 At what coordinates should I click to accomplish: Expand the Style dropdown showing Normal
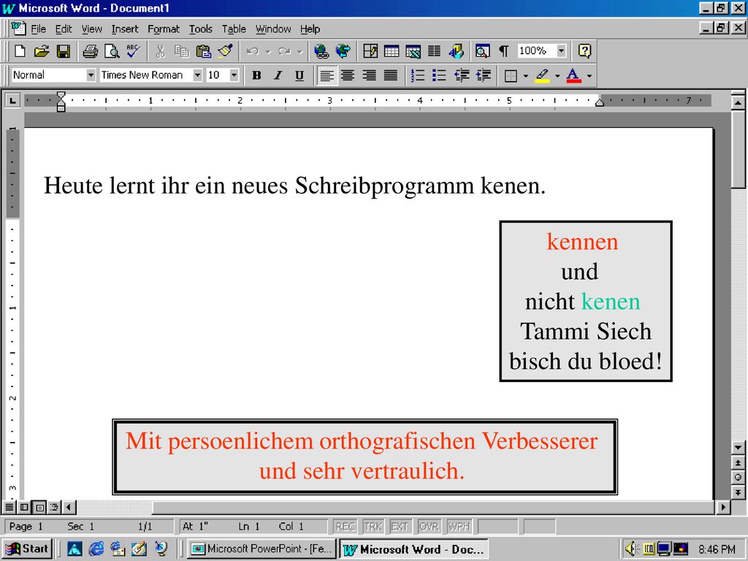click(91, 75)
